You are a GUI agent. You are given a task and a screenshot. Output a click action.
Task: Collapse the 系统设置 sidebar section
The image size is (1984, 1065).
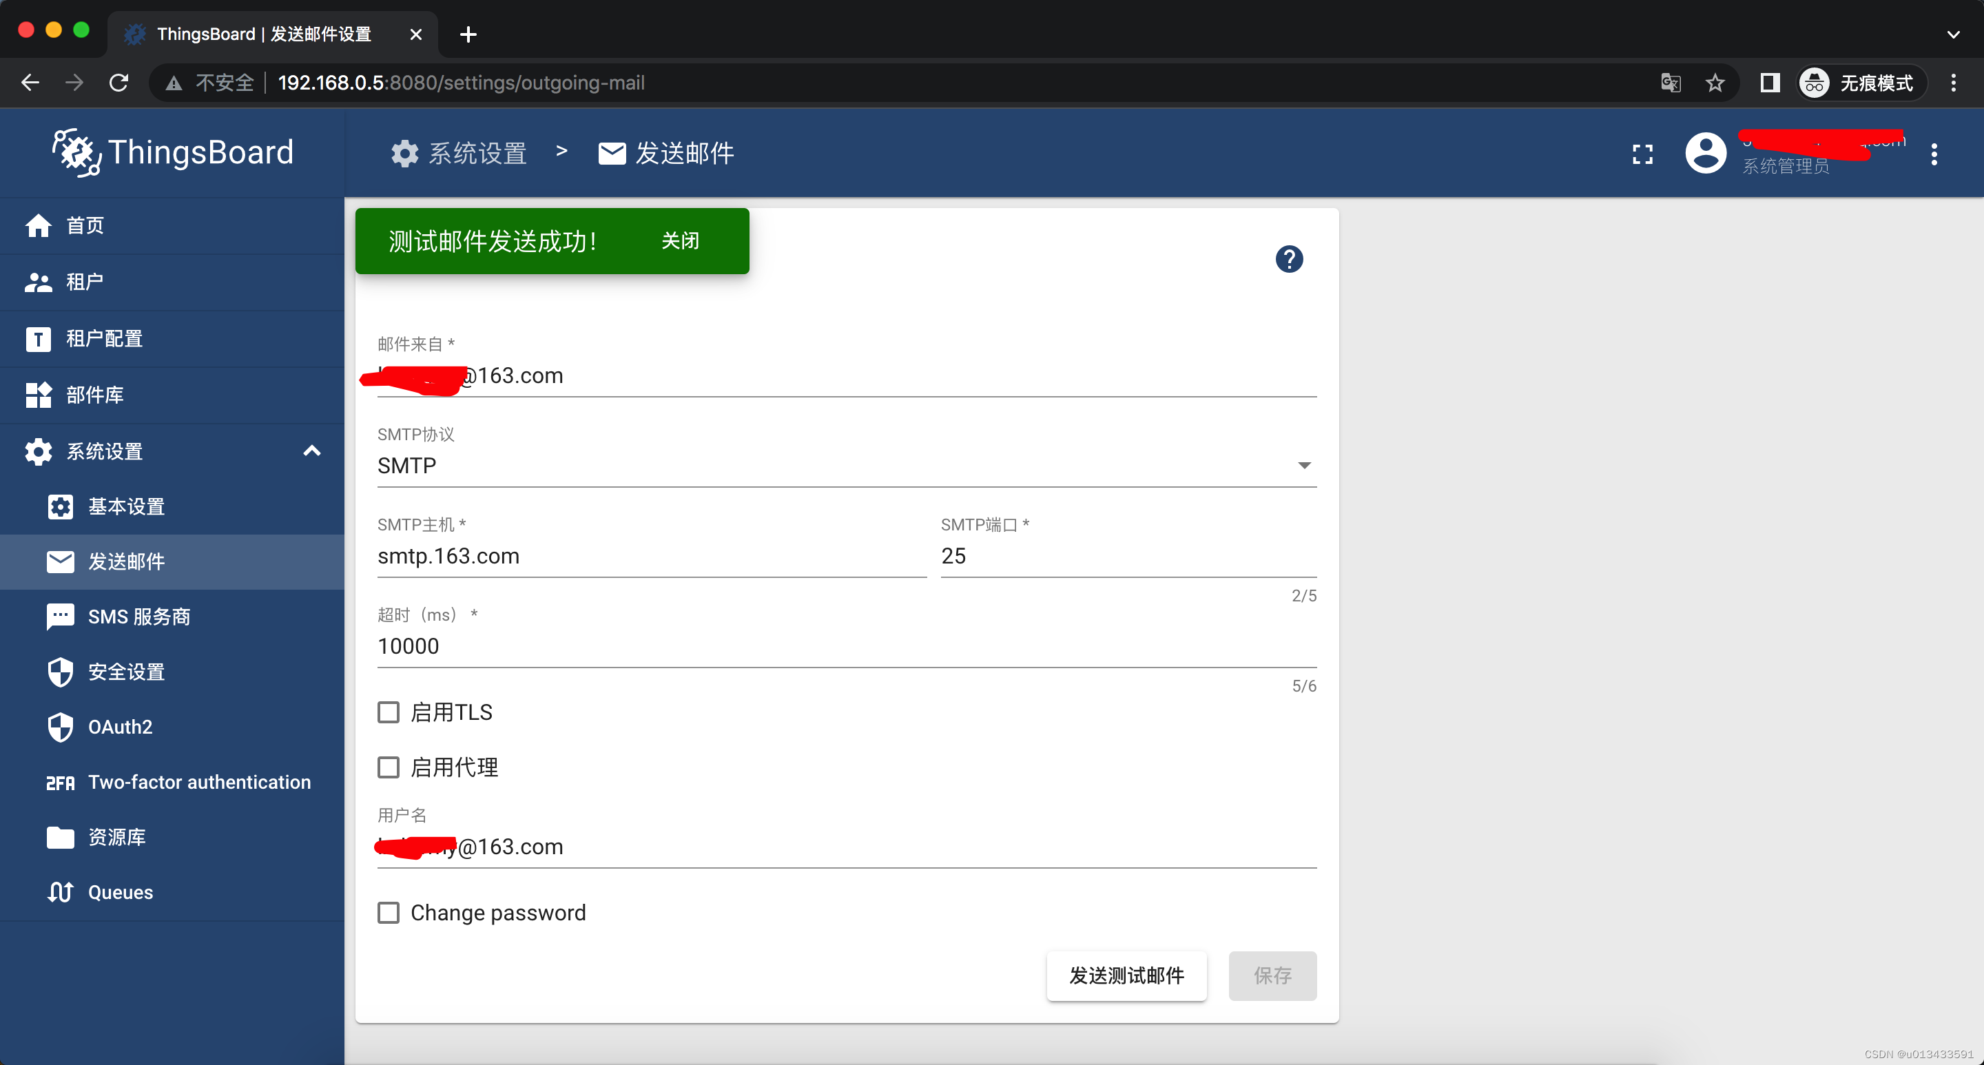(x=311, y=451)
